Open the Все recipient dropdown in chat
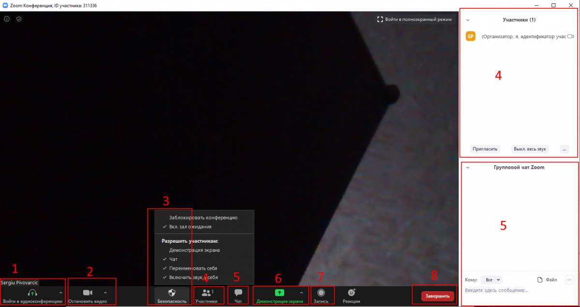The image size is (580, 307). click(492, 279)
